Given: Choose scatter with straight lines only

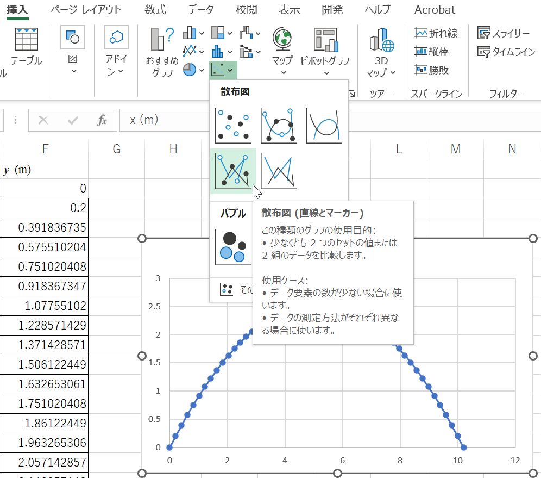Looking at the screenshot, I should click(x=278, y=171).
